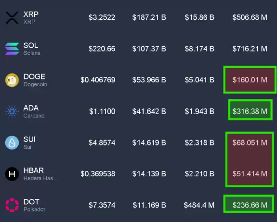
Task: Select the Dogecoin Shiba coin icon
Action: (12, 80)
